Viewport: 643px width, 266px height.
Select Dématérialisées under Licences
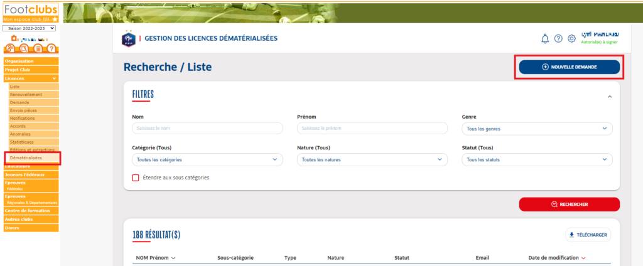[34, 158]
